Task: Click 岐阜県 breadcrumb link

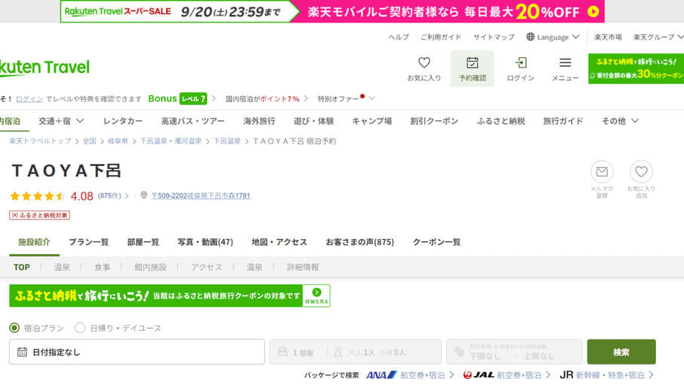Action: pos(118,141)
